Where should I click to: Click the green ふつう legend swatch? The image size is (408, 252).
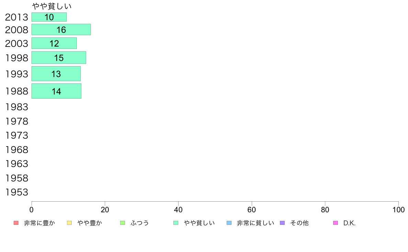[x=123, y=223]
